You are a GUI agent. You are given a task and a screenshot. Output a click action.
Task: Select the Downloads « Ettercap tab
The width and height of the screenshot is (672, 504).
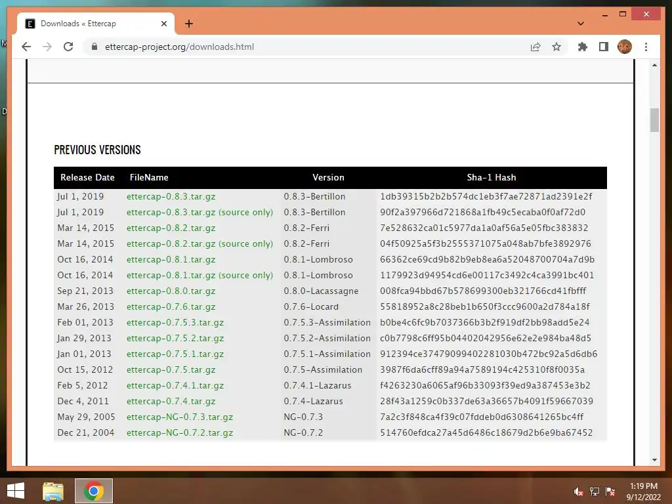[x=96, y=24]
